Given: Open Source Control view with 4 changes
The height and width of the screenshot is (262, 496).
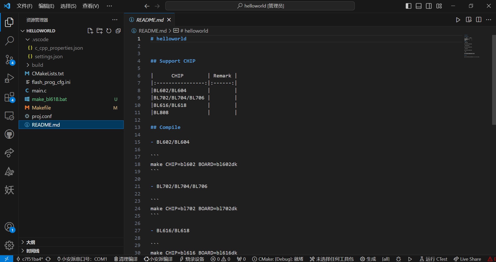Looking at the screenshot, I should 9,60.
